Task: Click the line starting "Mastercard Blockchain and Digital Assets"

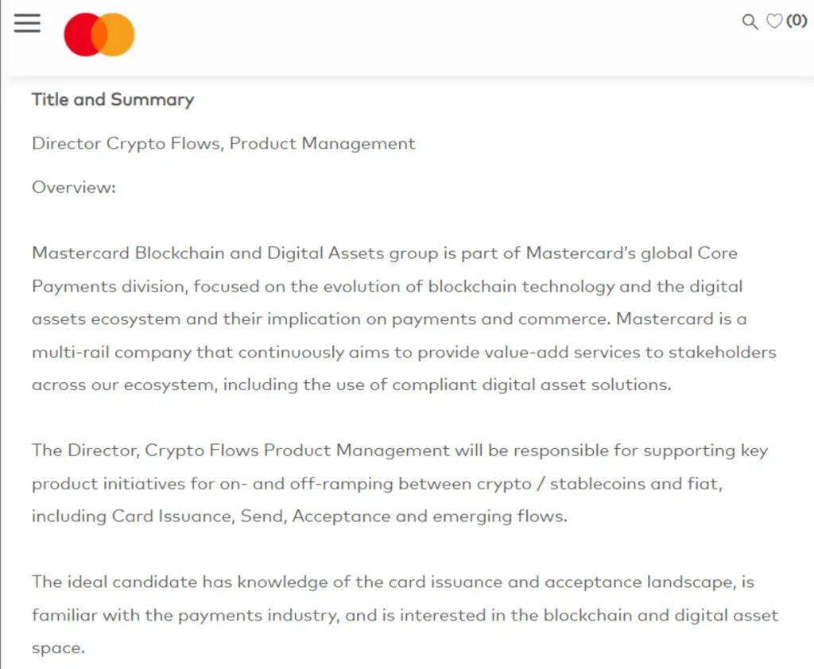Action: pyautogui.click(x=385, y=253)
